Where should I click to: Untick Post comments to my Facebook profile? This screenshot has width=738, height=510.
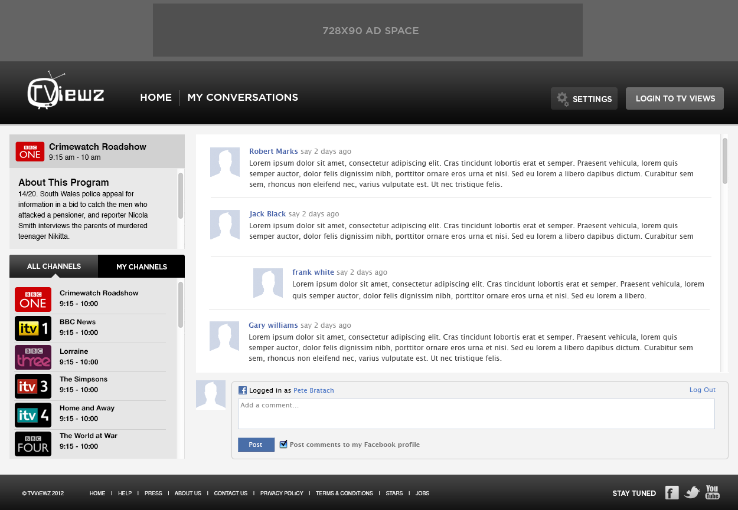click(283, 444)
